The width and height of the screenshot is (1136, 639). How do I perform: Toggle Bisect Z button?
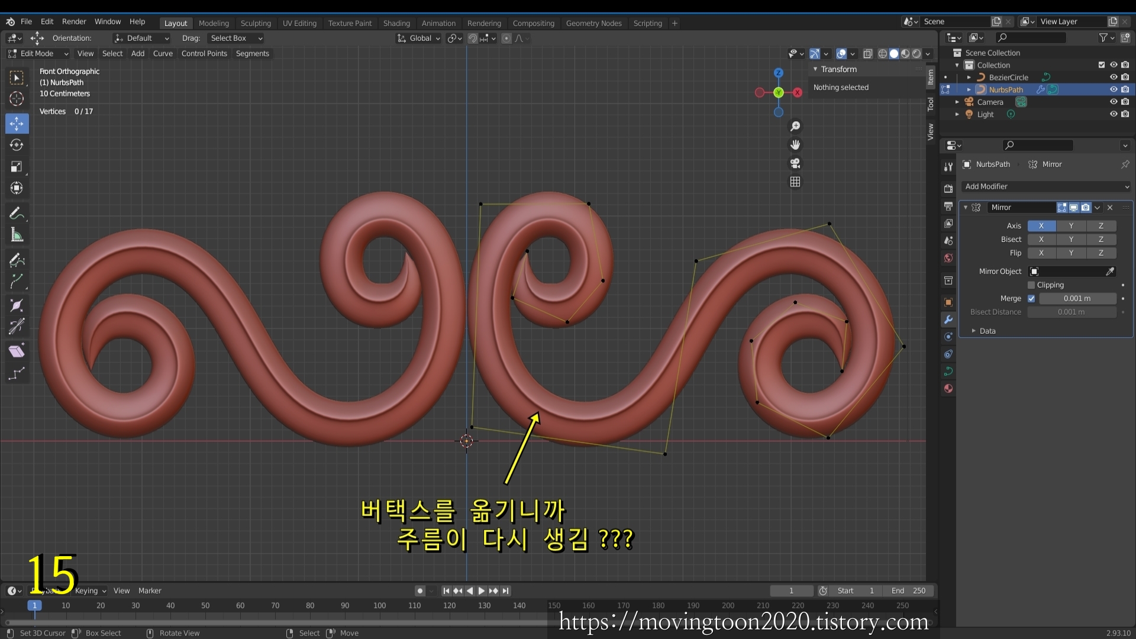pos(1101,240)
